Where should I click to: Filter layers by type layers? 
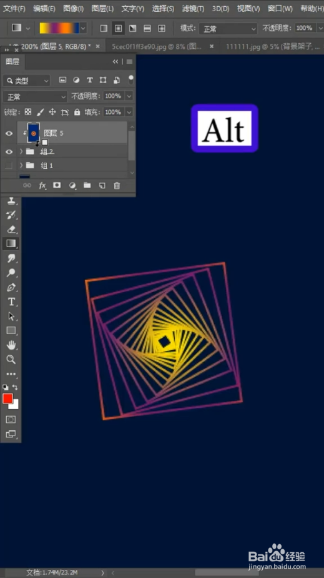click(89, 80)
